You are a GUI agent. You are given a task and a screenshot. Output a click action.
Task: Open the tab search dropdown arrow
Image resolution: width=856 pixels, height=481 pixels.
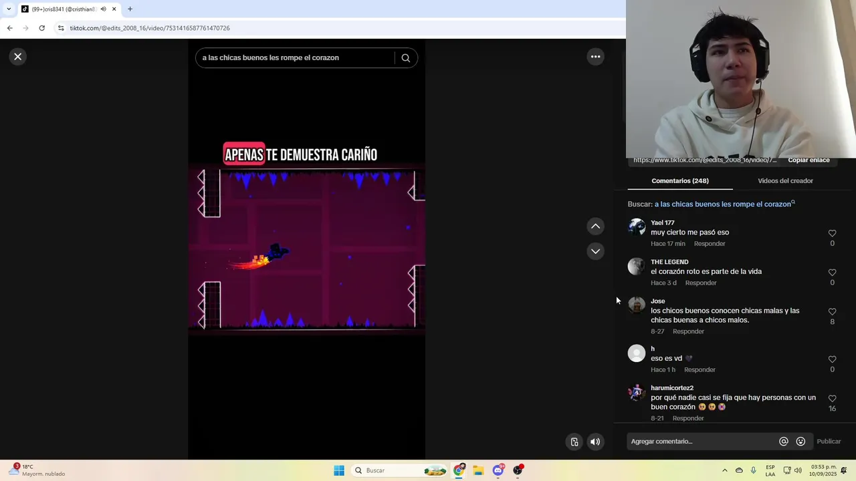[x=9, y=9]
